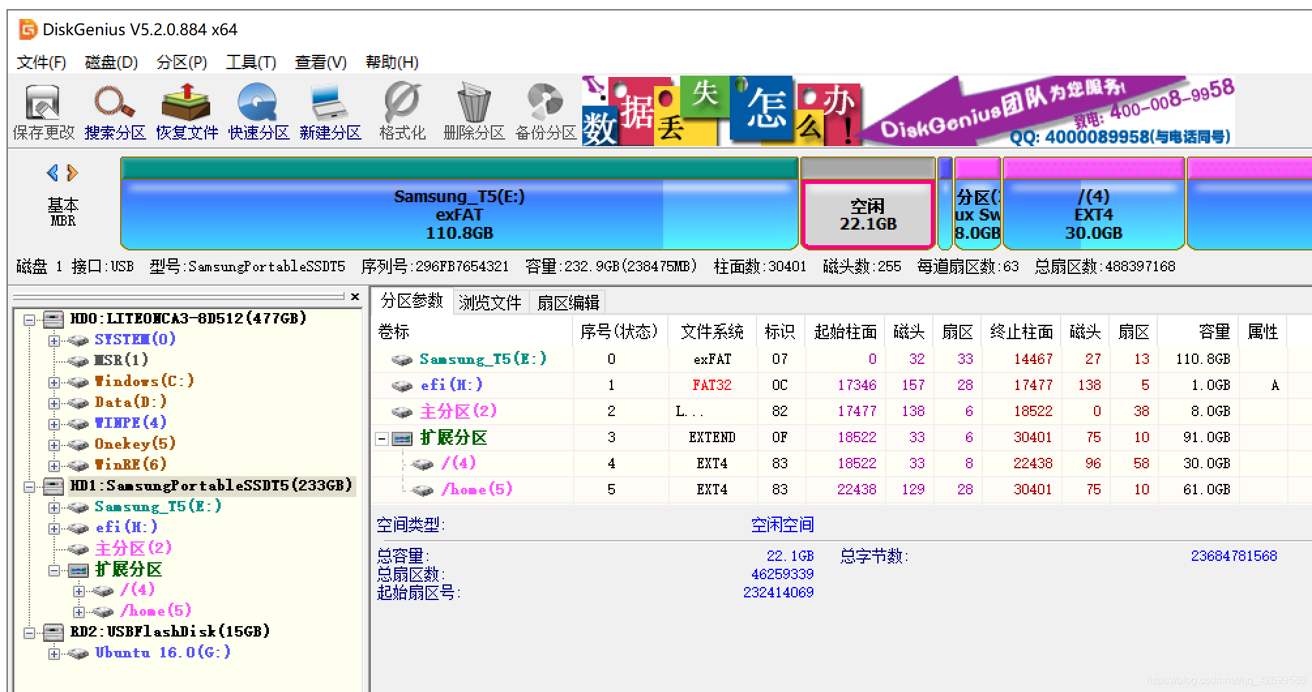
Task: Open the Help (帮助) menu
Action: pyautogui.click(x=392, y=63)
